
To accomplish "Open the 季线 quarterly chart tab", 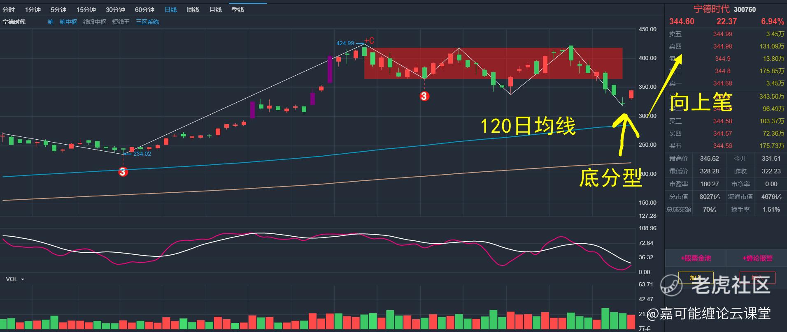I will [x=237, y=9].
